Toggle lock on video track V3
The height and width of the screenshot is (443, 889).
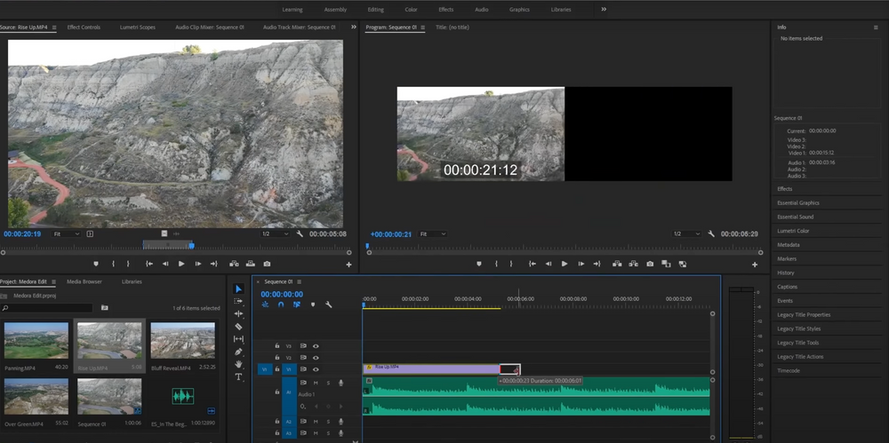(277, 346)
